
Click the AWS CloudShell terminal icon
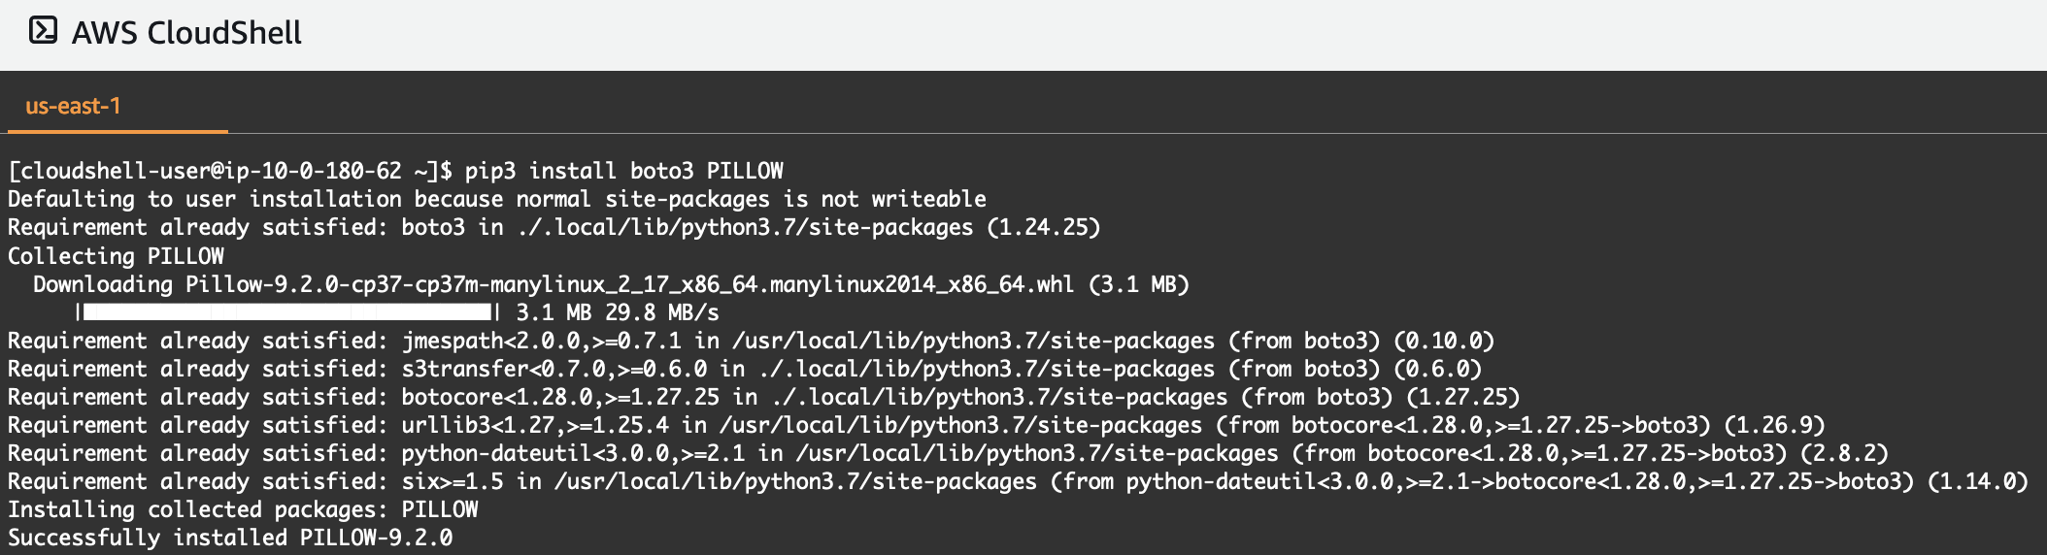click(43, 31)
